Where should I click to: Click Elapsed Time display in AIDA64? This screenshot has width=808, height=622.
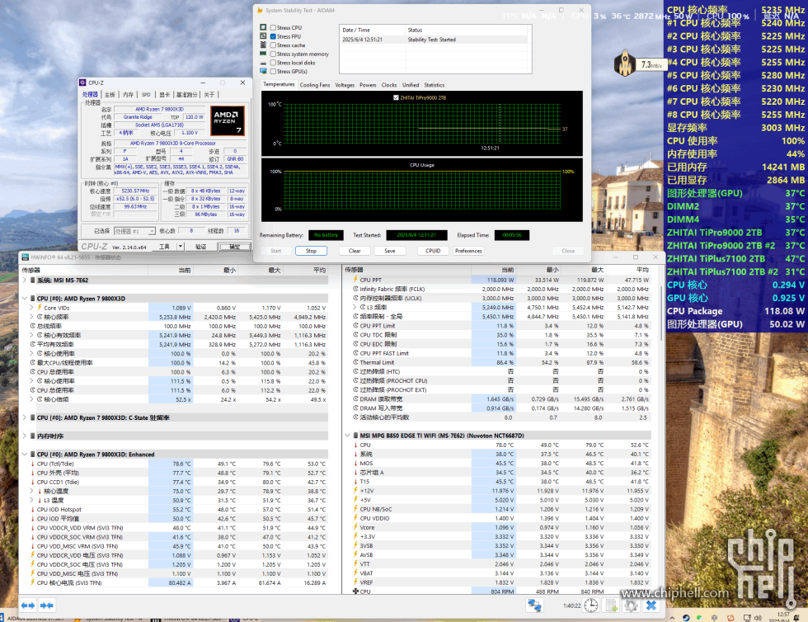512,235
